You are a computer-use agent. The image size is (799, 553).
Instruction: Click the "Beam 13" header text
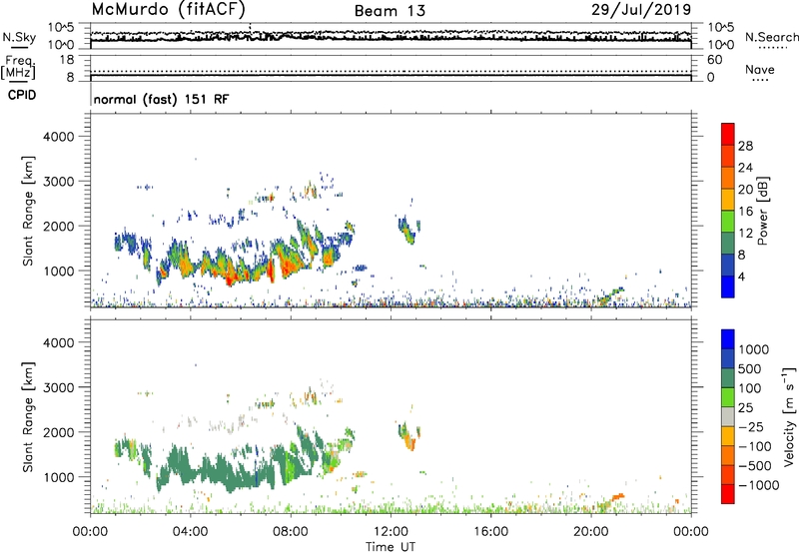click(x=390, y=11)
